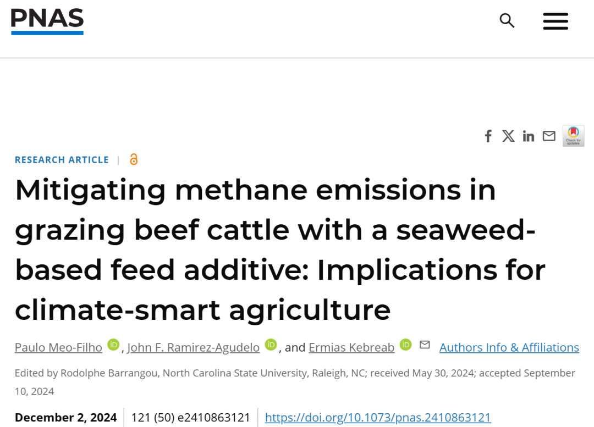Share article on Facebook
594x427 pixels.
click(488, 136)
